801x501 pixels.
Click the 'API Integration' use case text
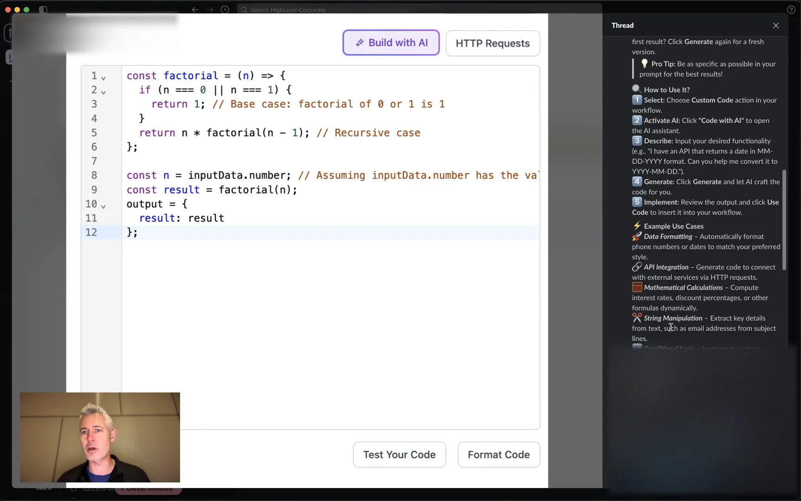tap(666, 267)
